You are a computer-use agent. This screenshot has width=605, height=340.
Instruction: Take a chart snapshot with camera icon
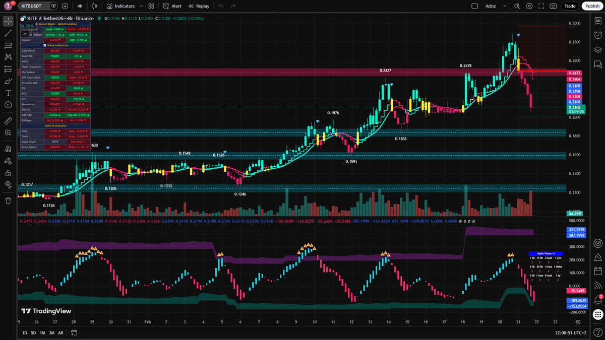click(x=554, y=6)
